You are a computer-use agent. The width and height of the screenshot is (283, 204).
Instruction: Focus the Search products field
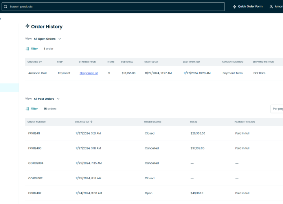point(113,7)
